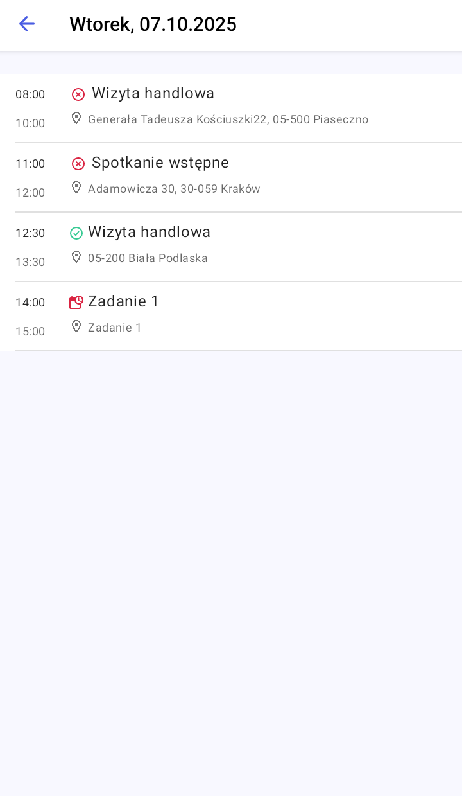Tap the location pin under Zadanie 1
The width and height of the screenshot is (462, 796).
76,326
